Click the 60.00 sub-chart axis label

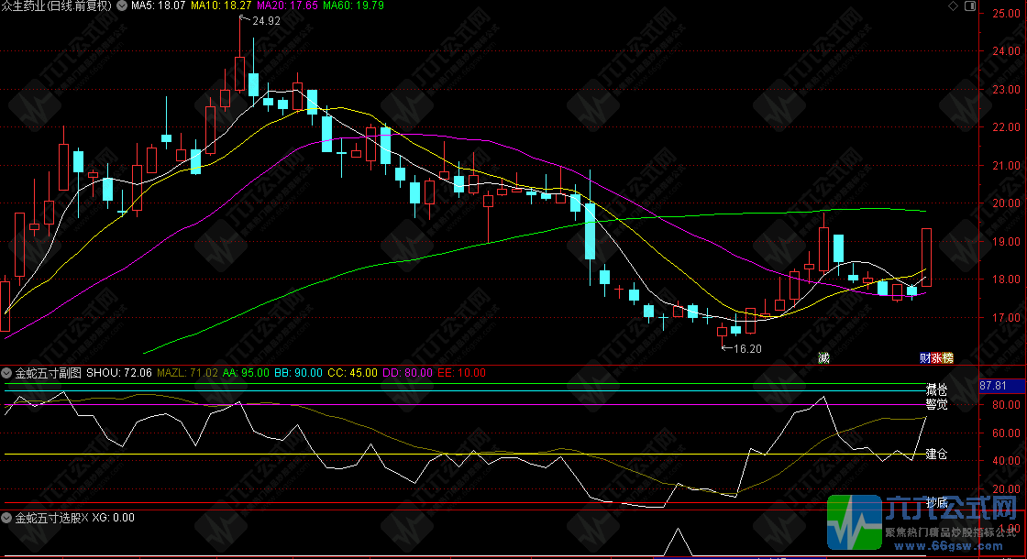coord(1006,433)
